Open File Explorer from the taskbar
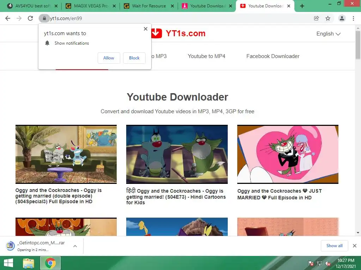This screenshot has height=270, width=361. [x=29, y=263]
